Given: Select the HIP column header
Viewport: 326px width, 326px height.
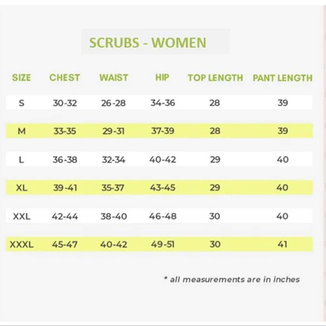Looking at the screenshot, I should coord(162,77).
